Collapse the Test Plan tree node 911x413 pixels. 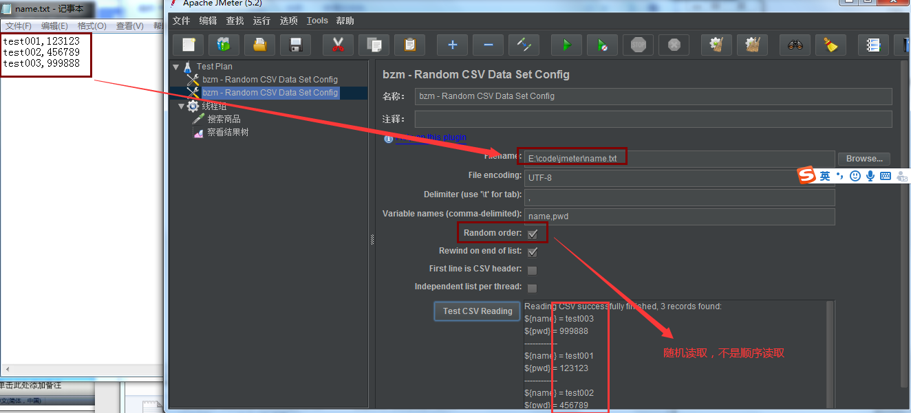(x=176, y=67)
